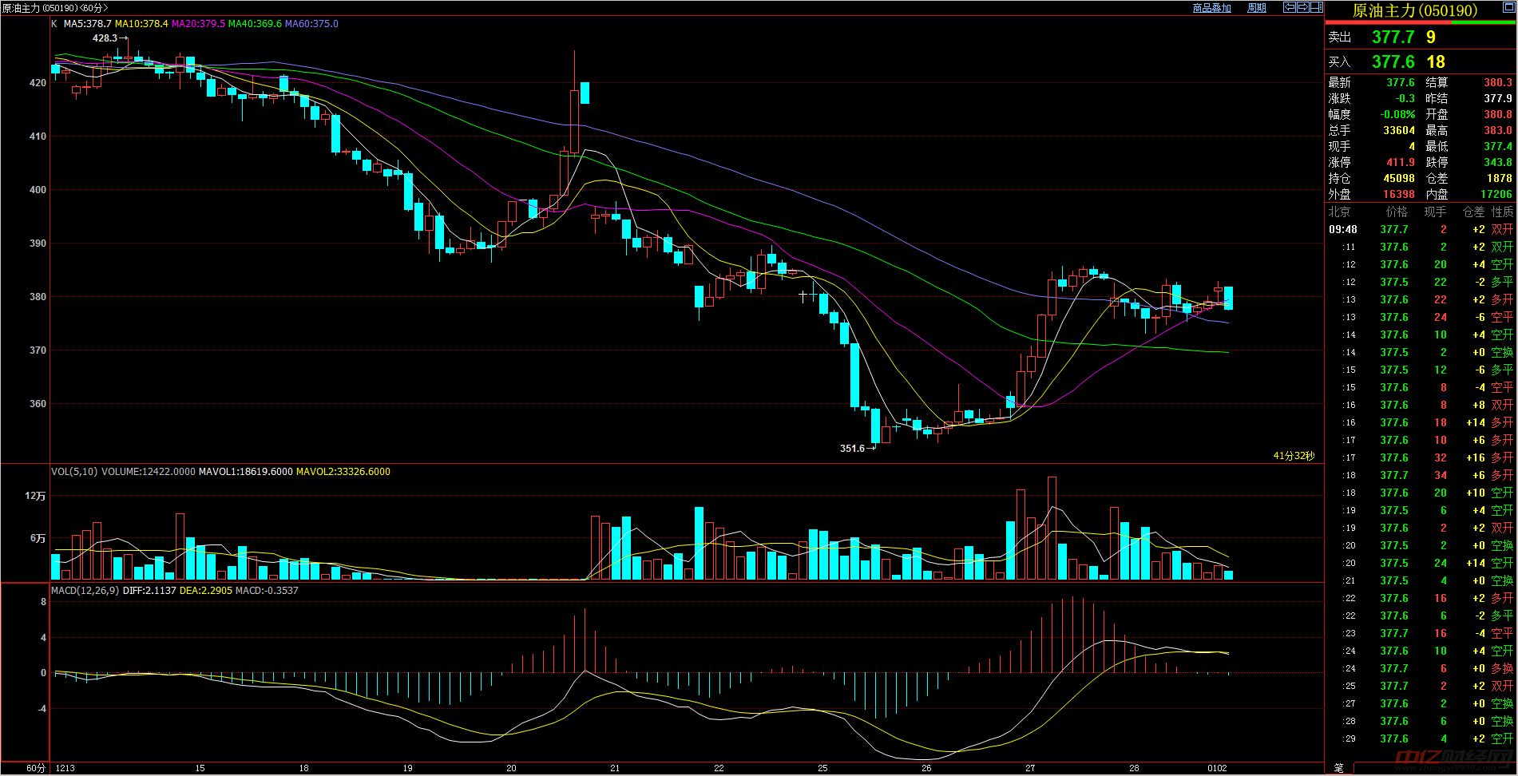
Task: Click the MA5:378.7 indicator label
Action: 88,24
